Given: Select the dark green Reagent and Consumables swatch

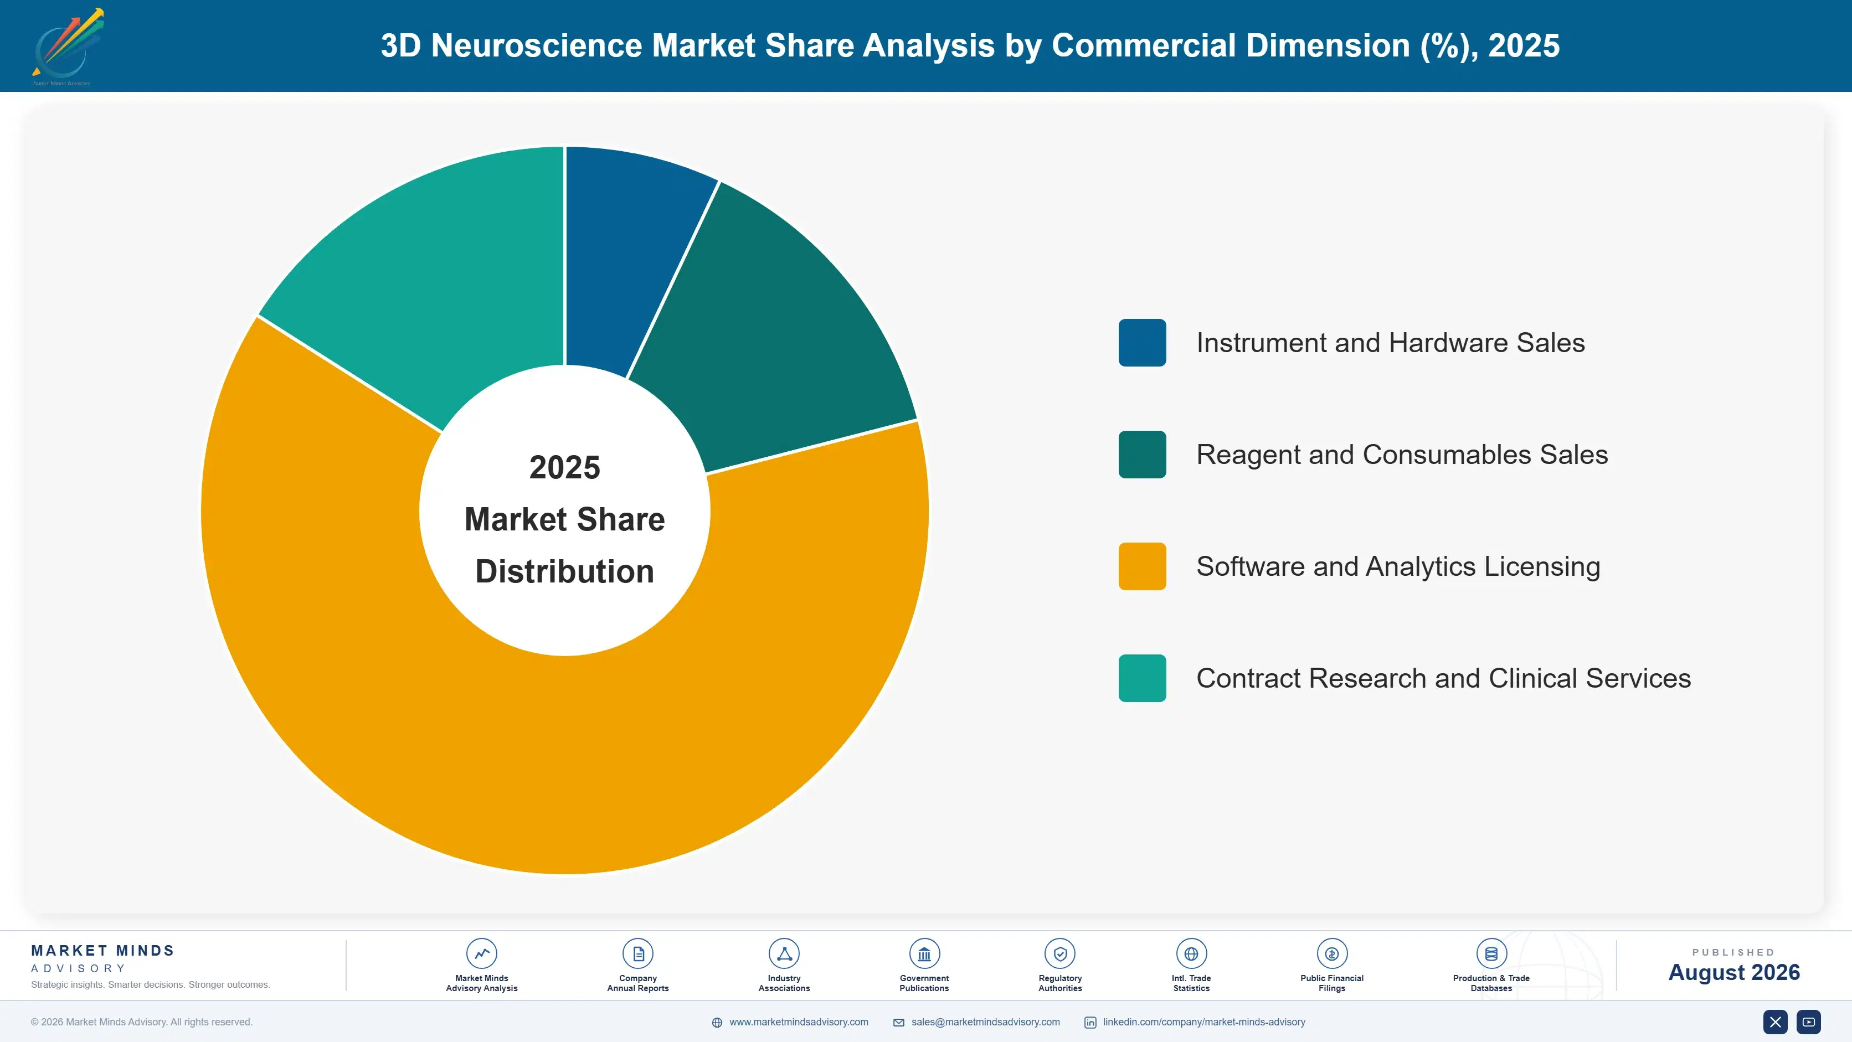Looking at the screenshot, I should [1141, 454].
